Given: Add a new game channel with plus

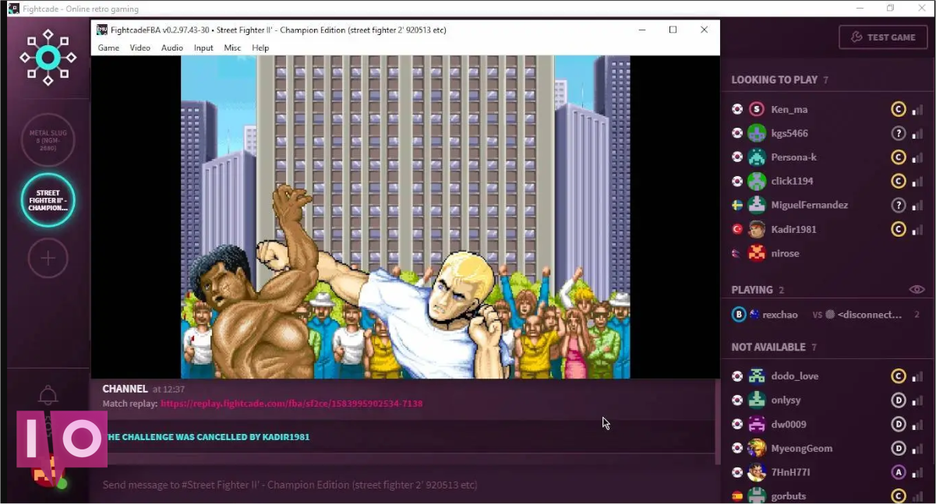Looking at the screenshot, I should click(48, 259).
